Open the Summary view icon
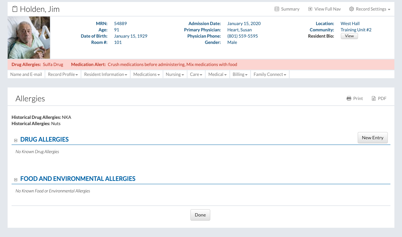This screenshot has width=402, height=237. 277,9
